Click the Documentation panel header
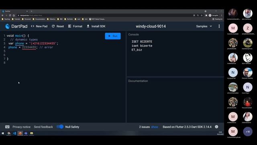The image size is (257, 145). pos(138,81)
